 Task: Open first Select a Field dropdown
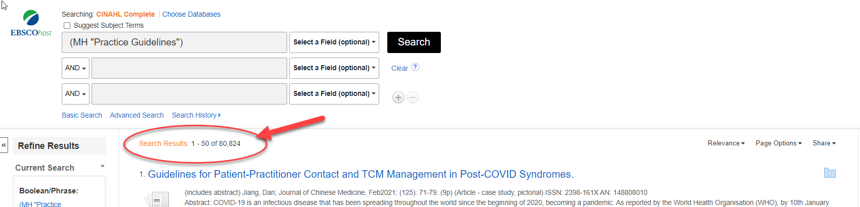click(334, 42)
